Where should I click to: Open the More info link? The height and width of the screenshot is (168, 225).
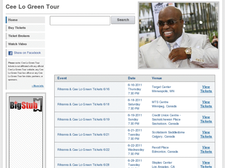38,86
